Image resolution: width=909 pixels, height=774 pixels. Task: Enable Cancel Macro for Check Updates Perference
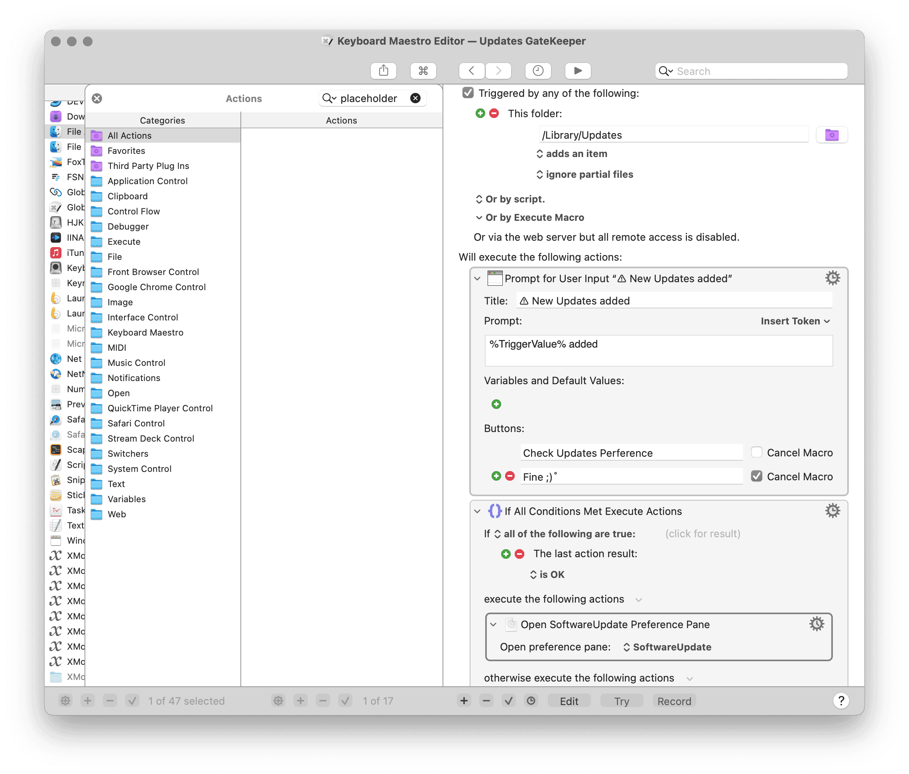click(x=756, y=452)
